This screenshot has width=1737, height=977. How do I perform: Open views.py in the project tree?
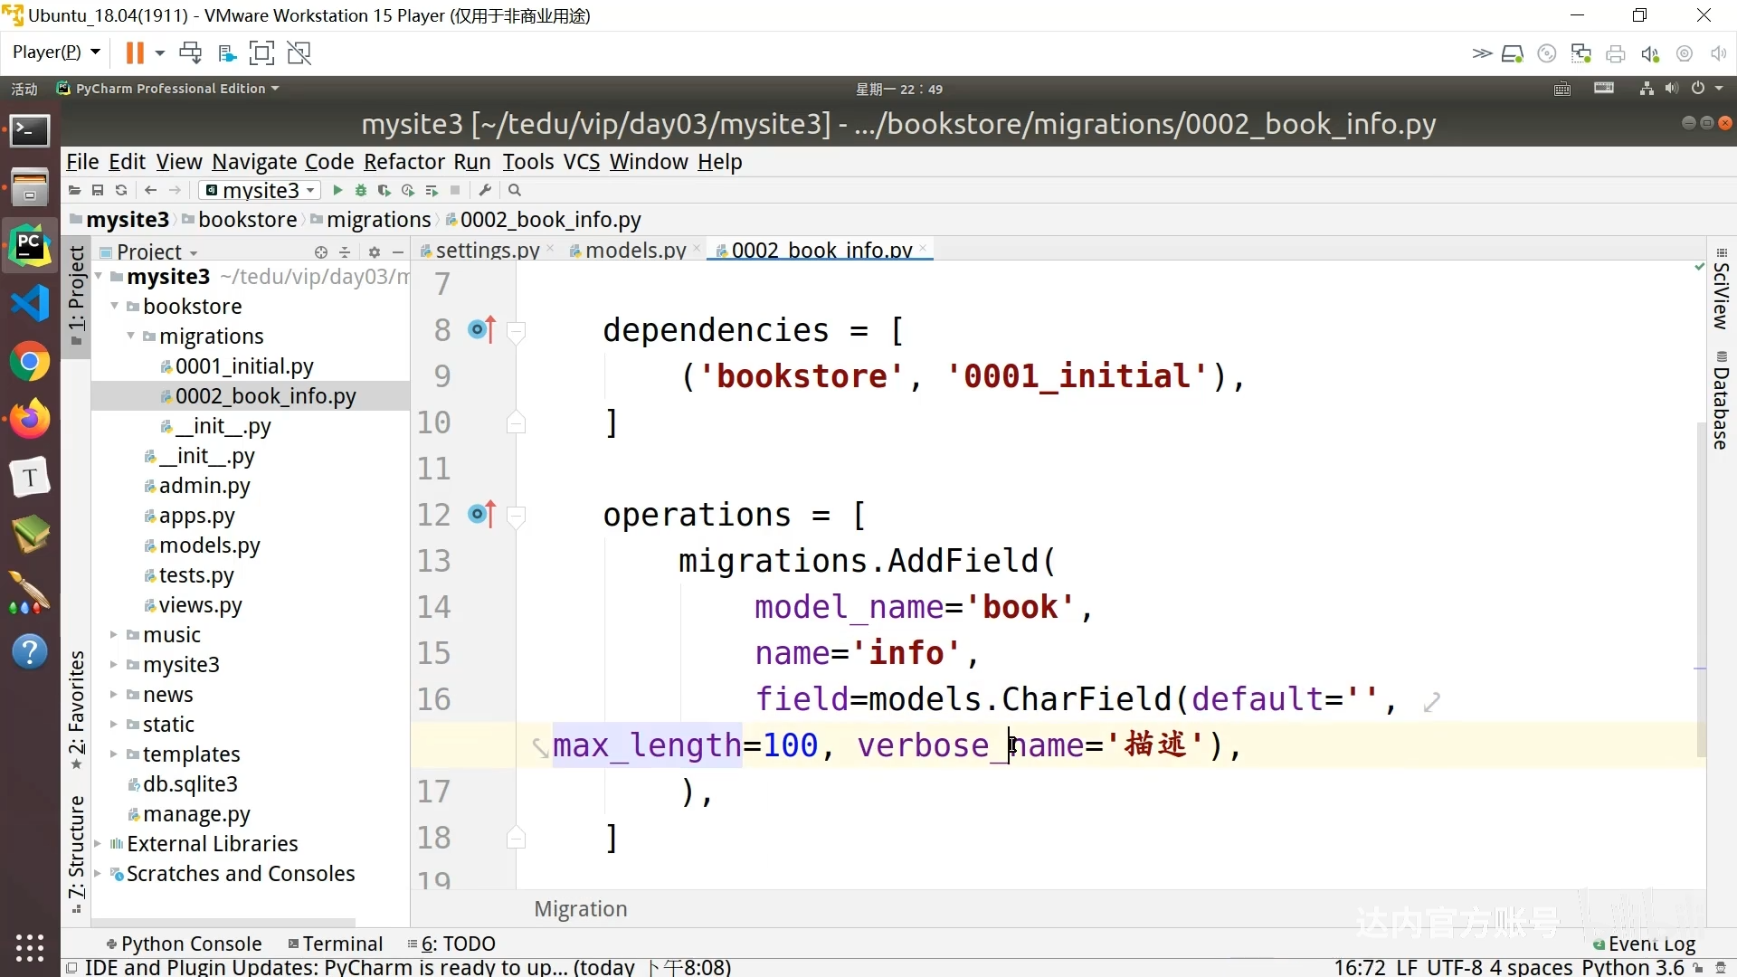click(200, 605)
